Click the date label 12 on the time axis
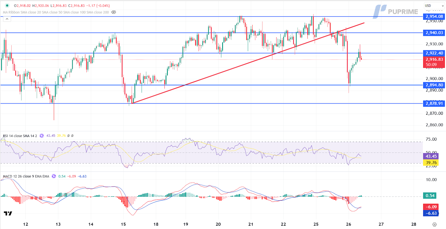Screen dimensions: 446x229 tap(26, 224)
